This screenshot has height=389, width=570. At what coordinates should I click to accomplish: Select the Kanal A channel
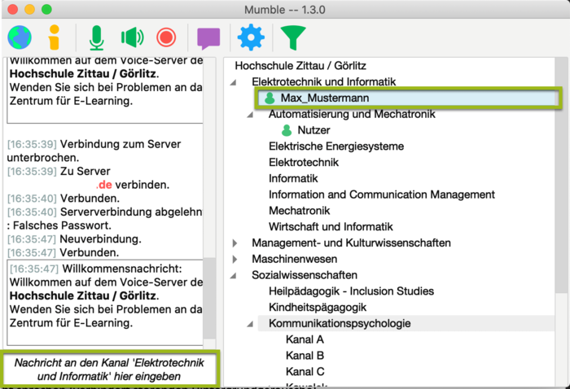tap(305, 339)
